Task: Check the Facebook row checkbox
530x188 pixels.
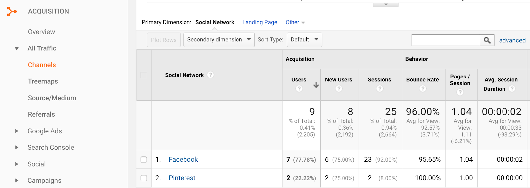Action: (144, 160)
